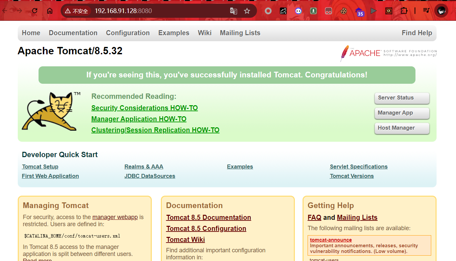
Task: Open Security Considerations HOW-TO link
Action: pyautogui.click(x=144, y=108)
